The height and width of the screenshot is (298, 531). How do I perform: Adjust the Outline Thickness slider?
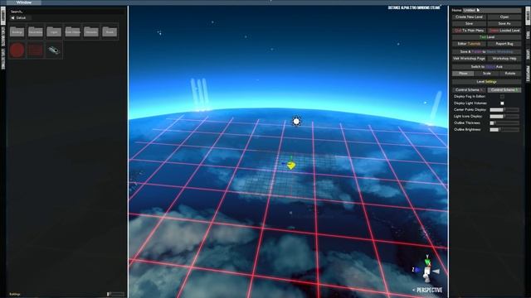click(504, 123)
